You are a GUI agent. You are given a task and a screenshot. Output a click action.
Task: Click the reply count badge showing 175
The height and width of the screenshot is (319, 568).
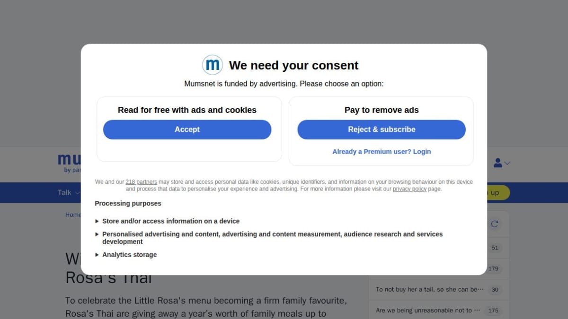(x=494, y=310)
